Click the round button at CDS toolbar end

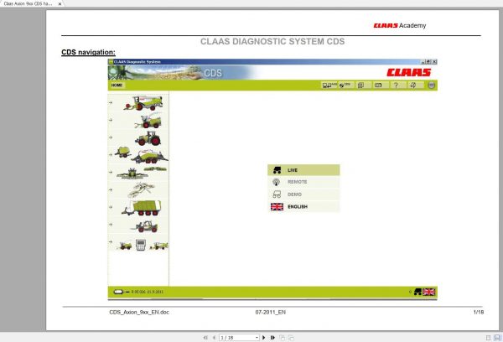coord(432,85)
